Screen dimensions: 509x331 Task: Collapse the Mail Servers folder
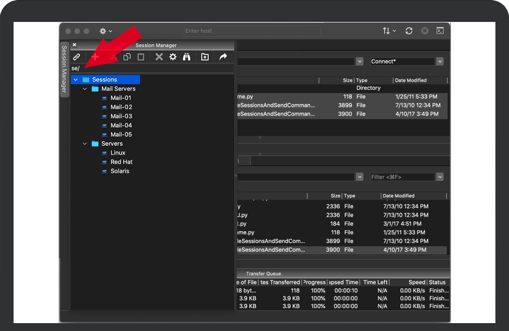pyautogui.click(x=85, y=89)
